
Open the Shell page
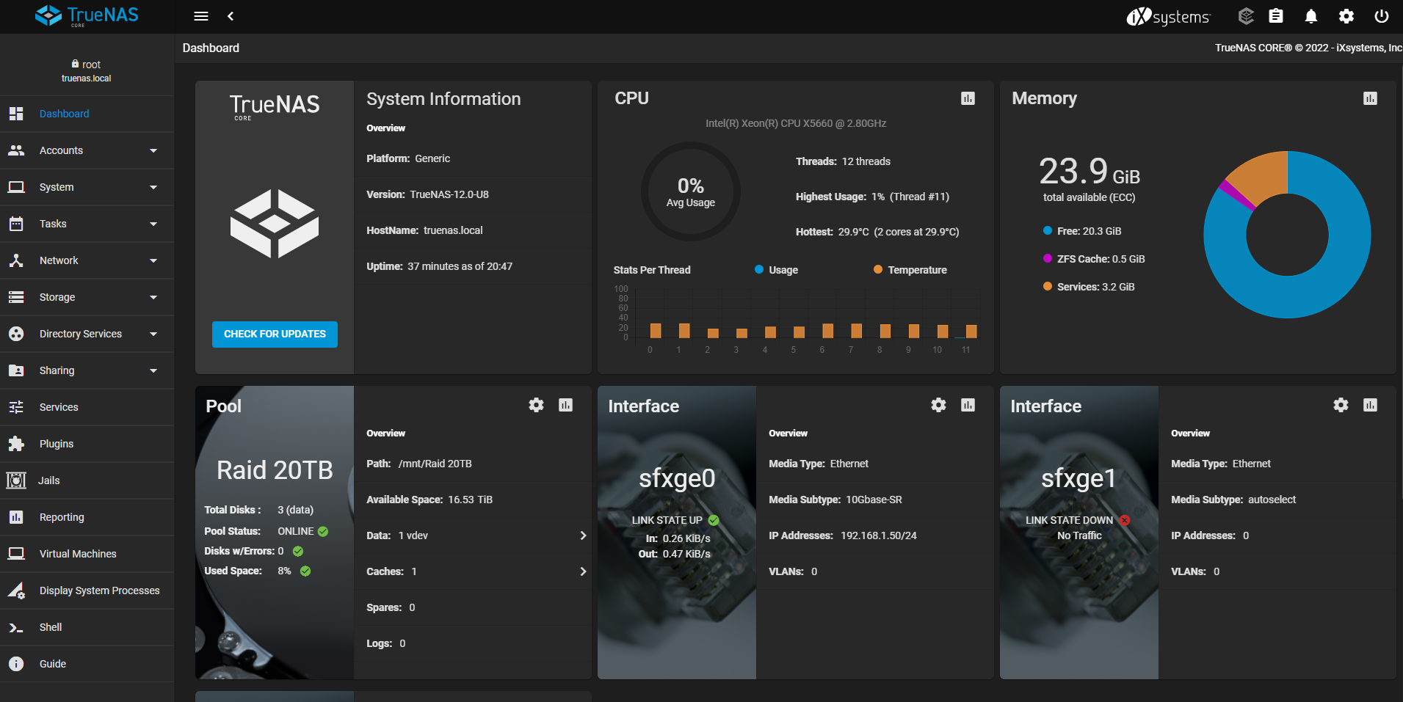point(87,627)
